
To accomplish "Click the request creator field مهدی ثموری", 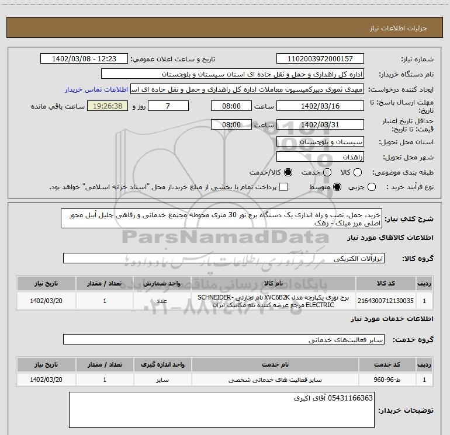I will (x=247, y=89).
